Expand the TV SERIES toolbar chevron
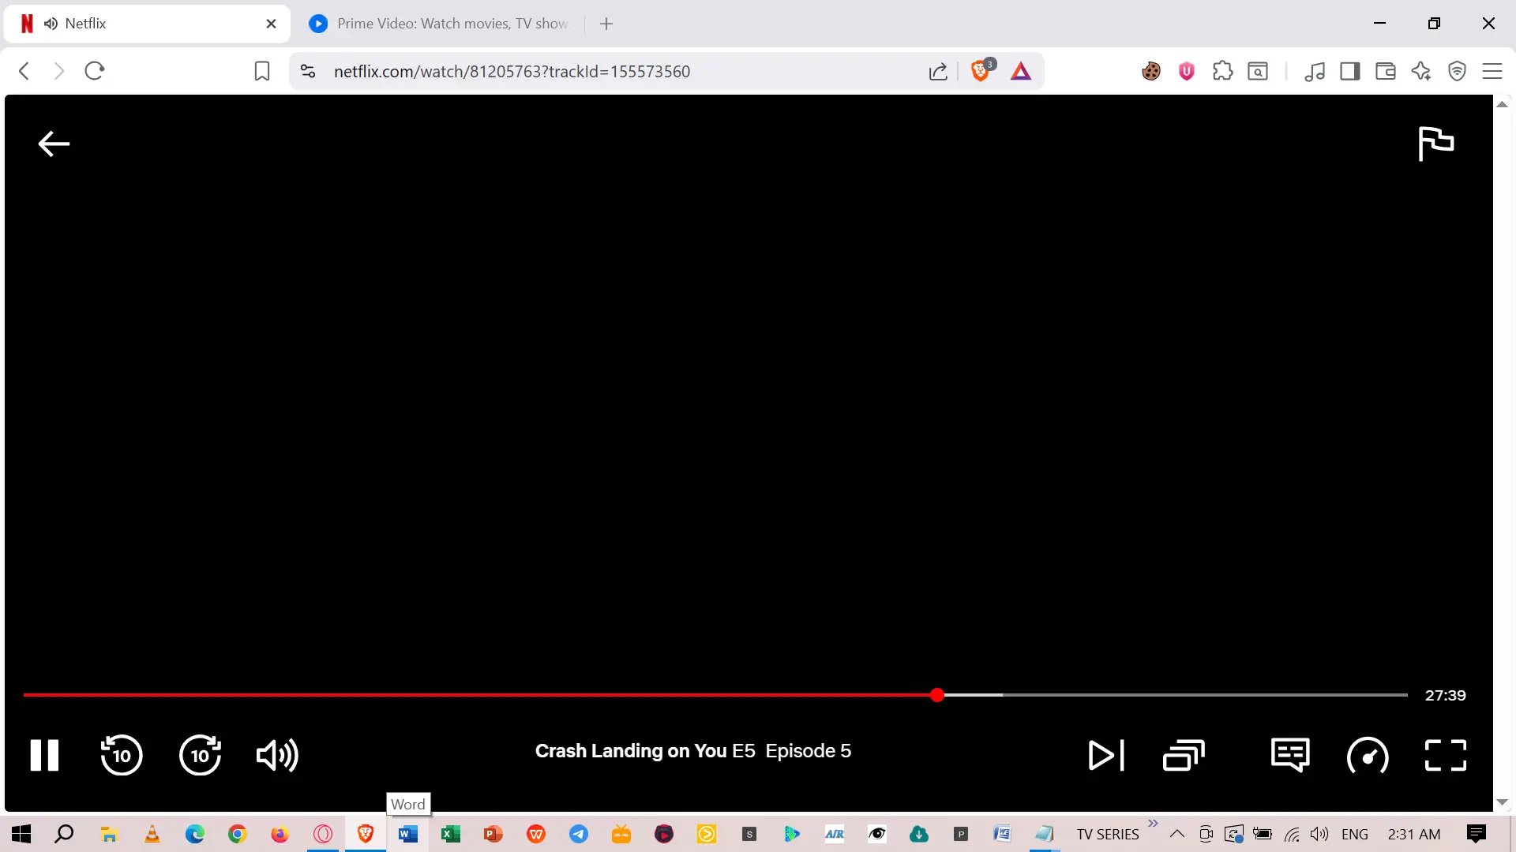 coord(1153,824)
